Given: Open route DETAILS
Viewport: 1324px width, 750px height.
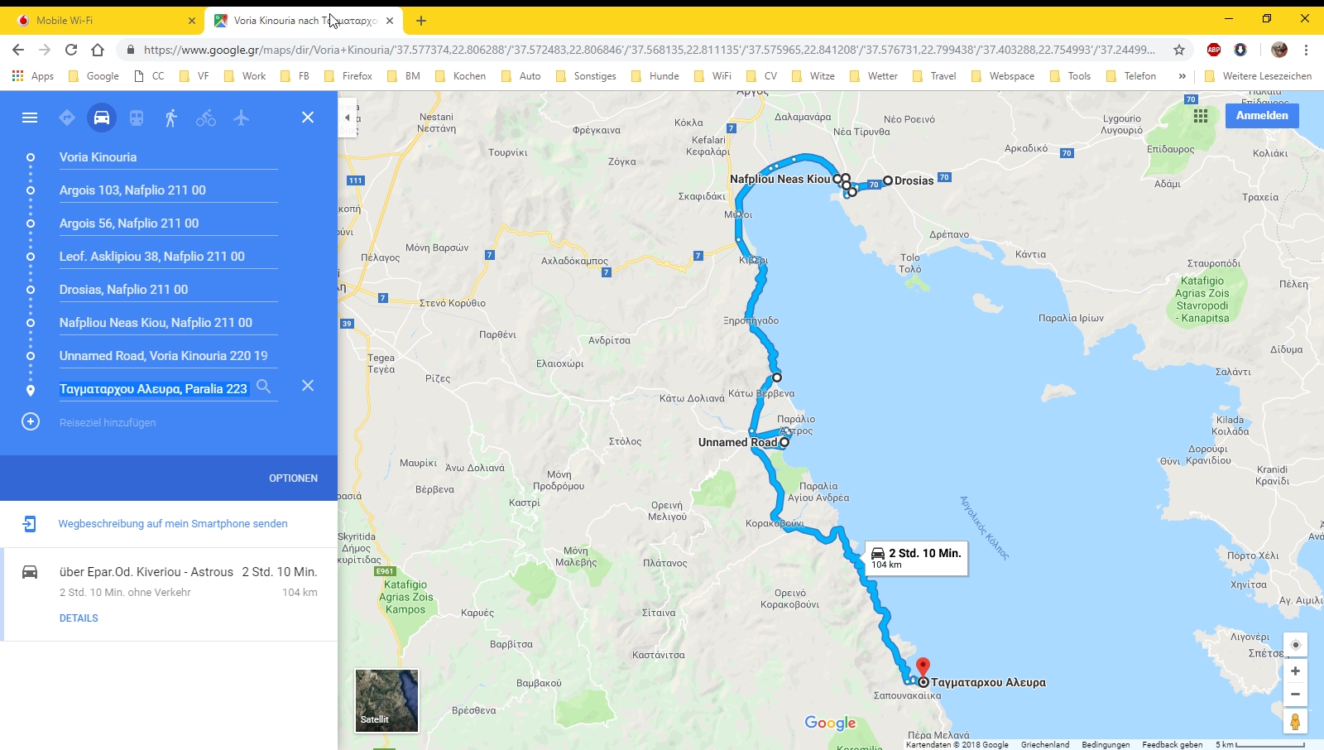Looking at the screenshot, I should pos(79,618).
